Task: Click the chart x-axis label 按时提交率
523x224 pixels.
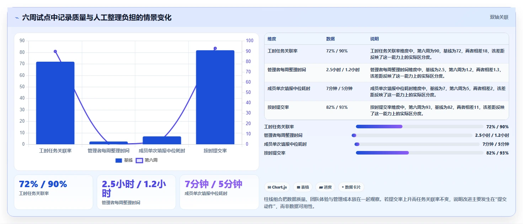Action: tap(215, 151)
